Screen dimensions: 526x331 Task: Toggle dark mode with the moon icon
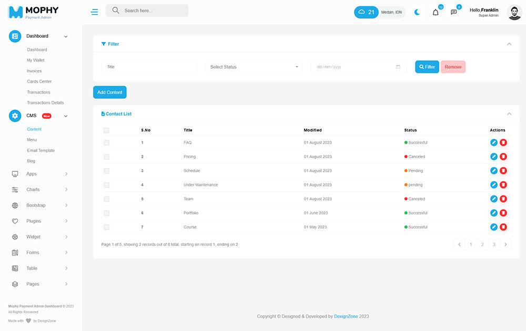417,12
